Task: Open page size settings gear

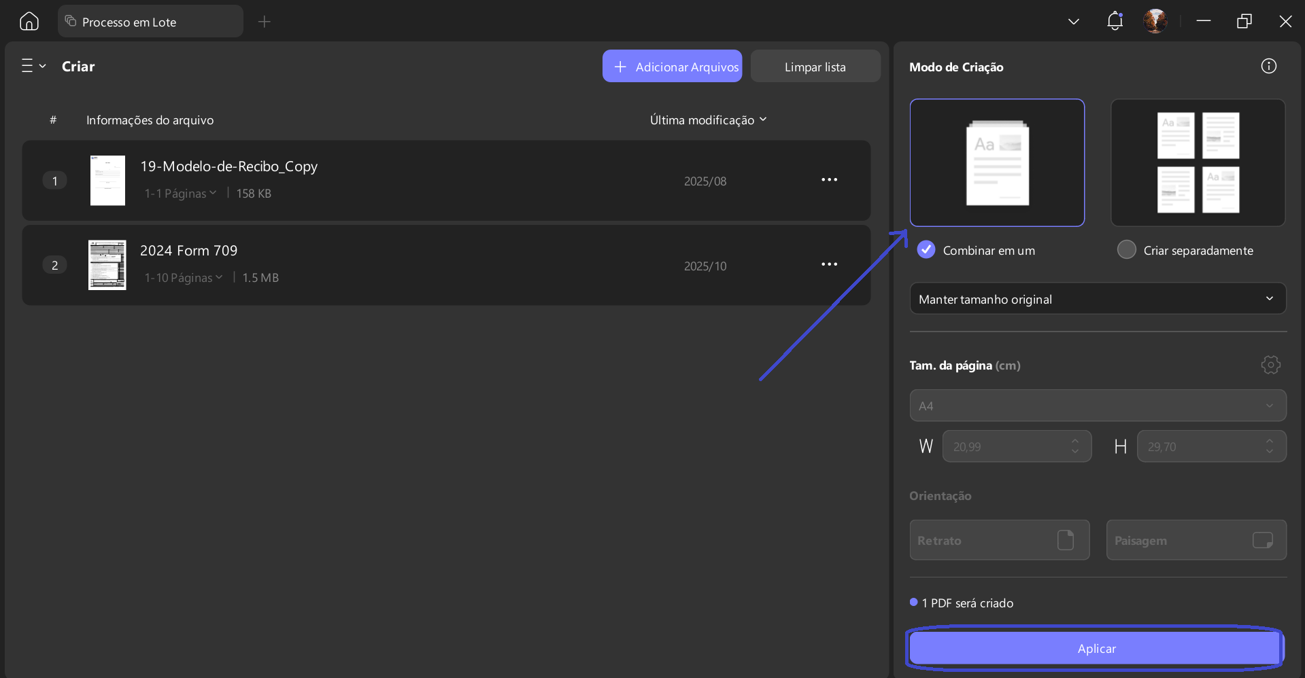Action: (1270, 365)
